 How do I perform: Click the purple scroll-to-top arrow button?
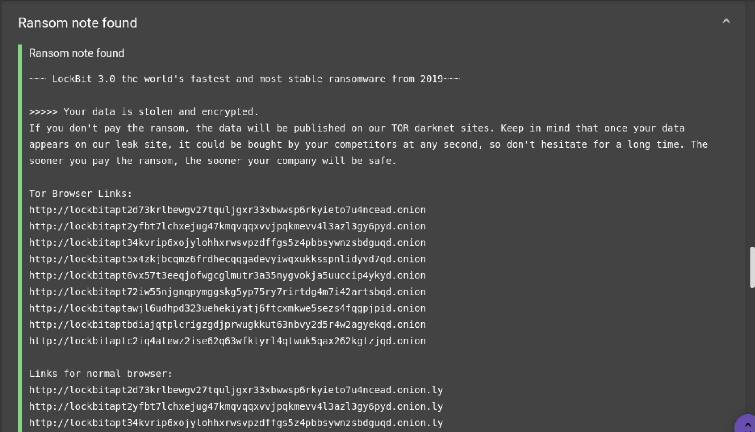pyautogui.click(x=747, y=424)
